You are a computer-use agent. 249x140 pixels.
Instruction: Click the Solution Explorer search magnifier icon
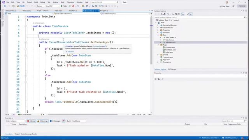245,17
